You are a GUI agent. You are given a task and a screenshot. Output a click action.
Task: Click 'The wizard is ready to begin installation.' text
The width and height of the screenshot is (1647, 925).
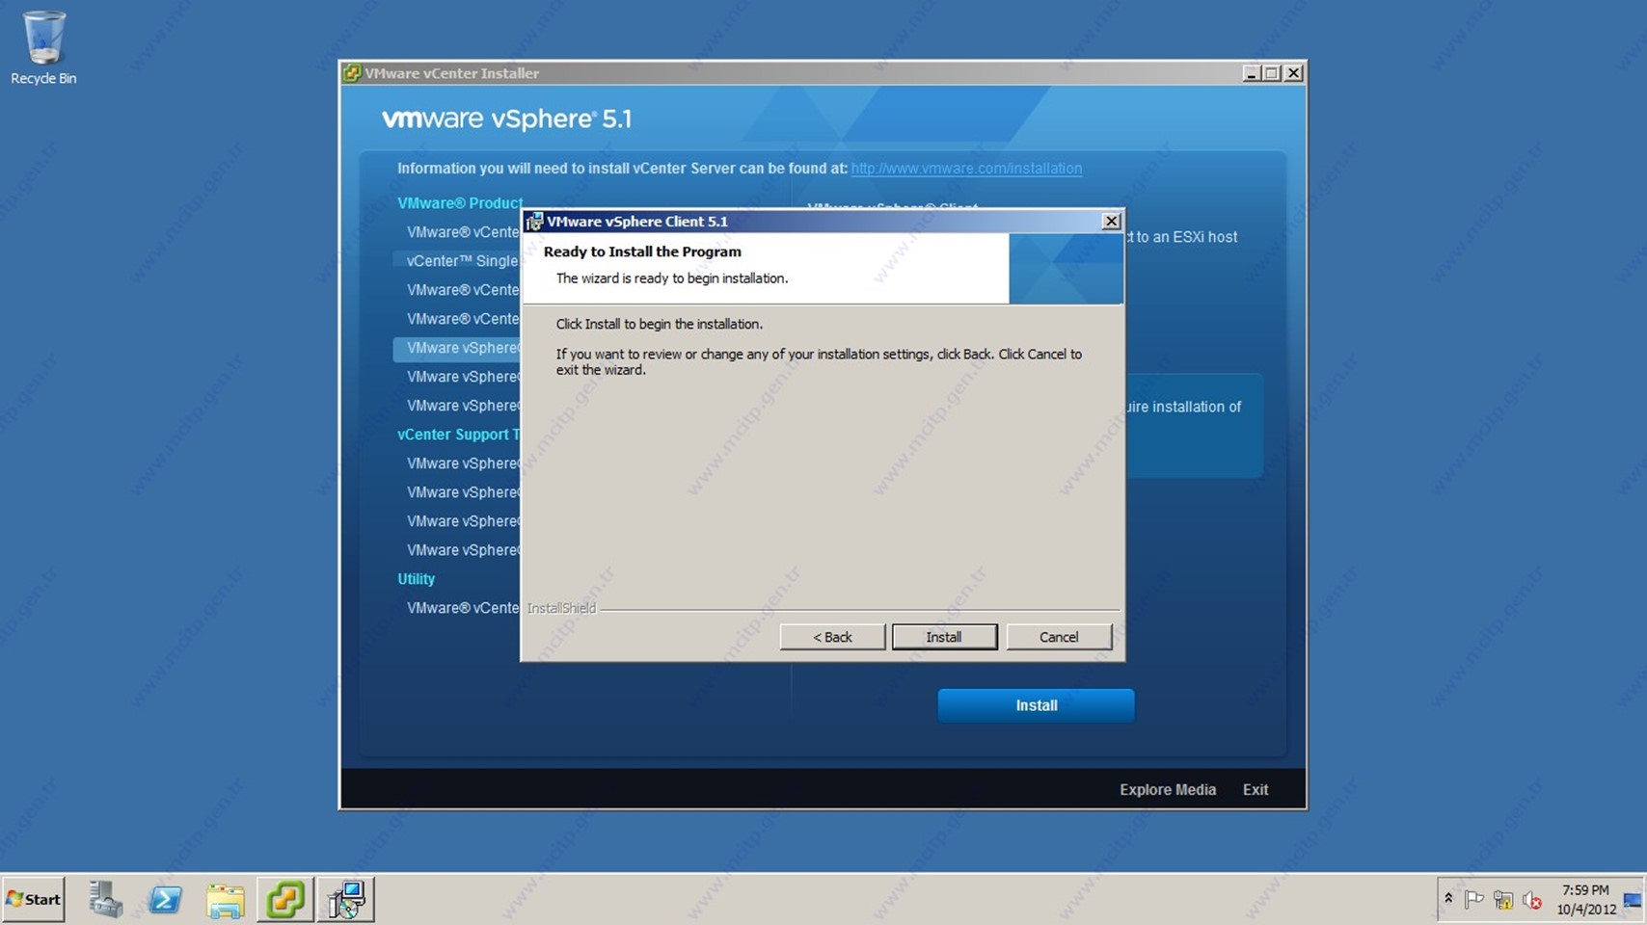point(672,278)
